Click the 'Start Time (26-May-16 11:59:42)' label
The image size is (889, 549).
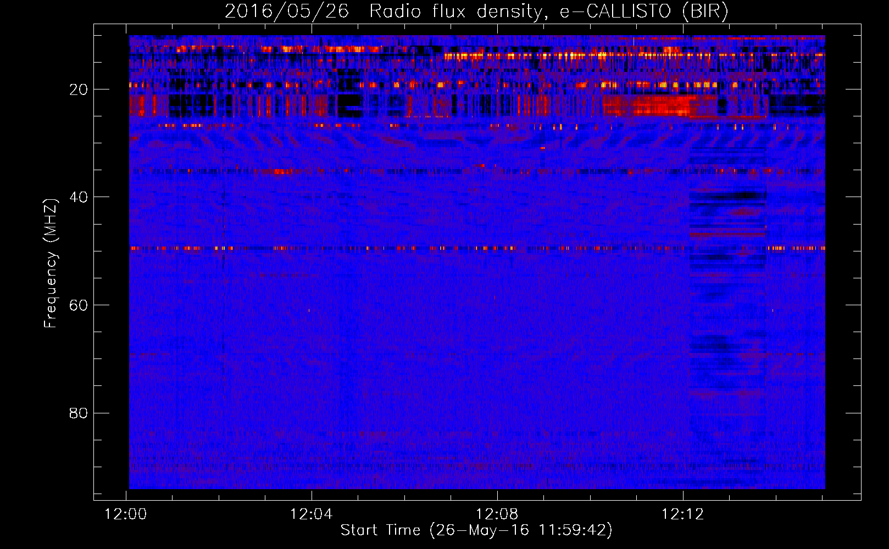pos(476,530)
